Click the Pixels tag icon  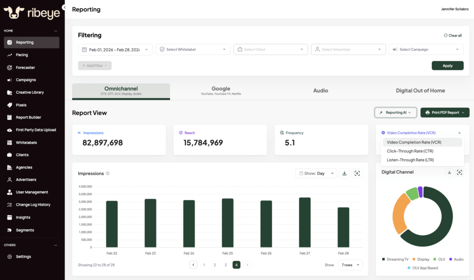point(10,105)
